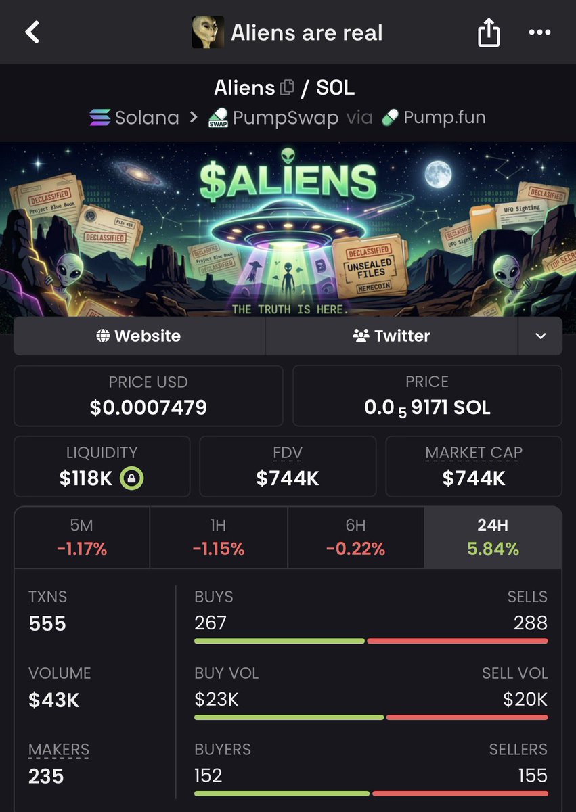Tap the alien avatar in header
The height and width of the screenshot is (812, 576).
208,32
